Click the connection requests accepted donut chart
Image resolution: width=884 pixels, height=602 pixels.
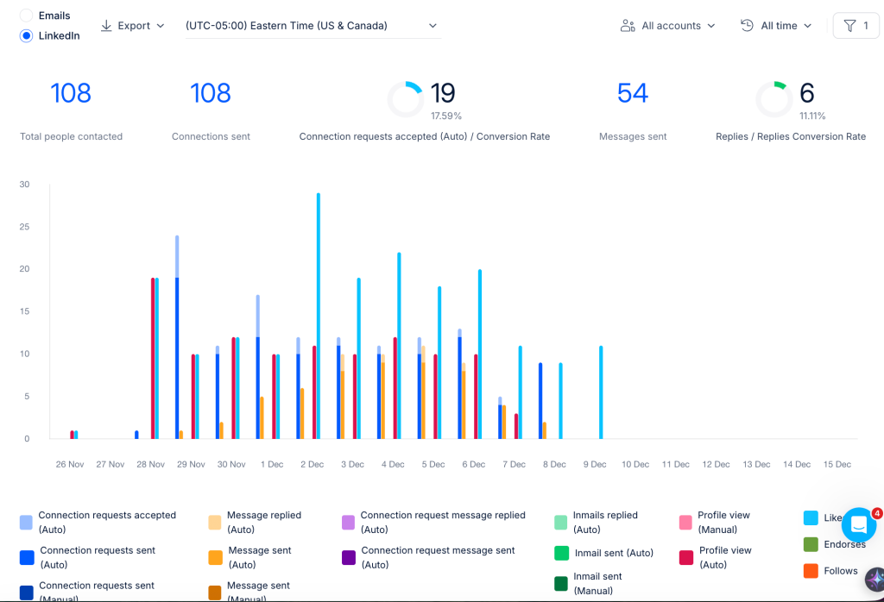pos(406,100)
